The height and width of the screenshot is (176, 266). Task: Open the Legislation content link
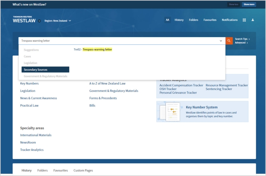[28, 91]
